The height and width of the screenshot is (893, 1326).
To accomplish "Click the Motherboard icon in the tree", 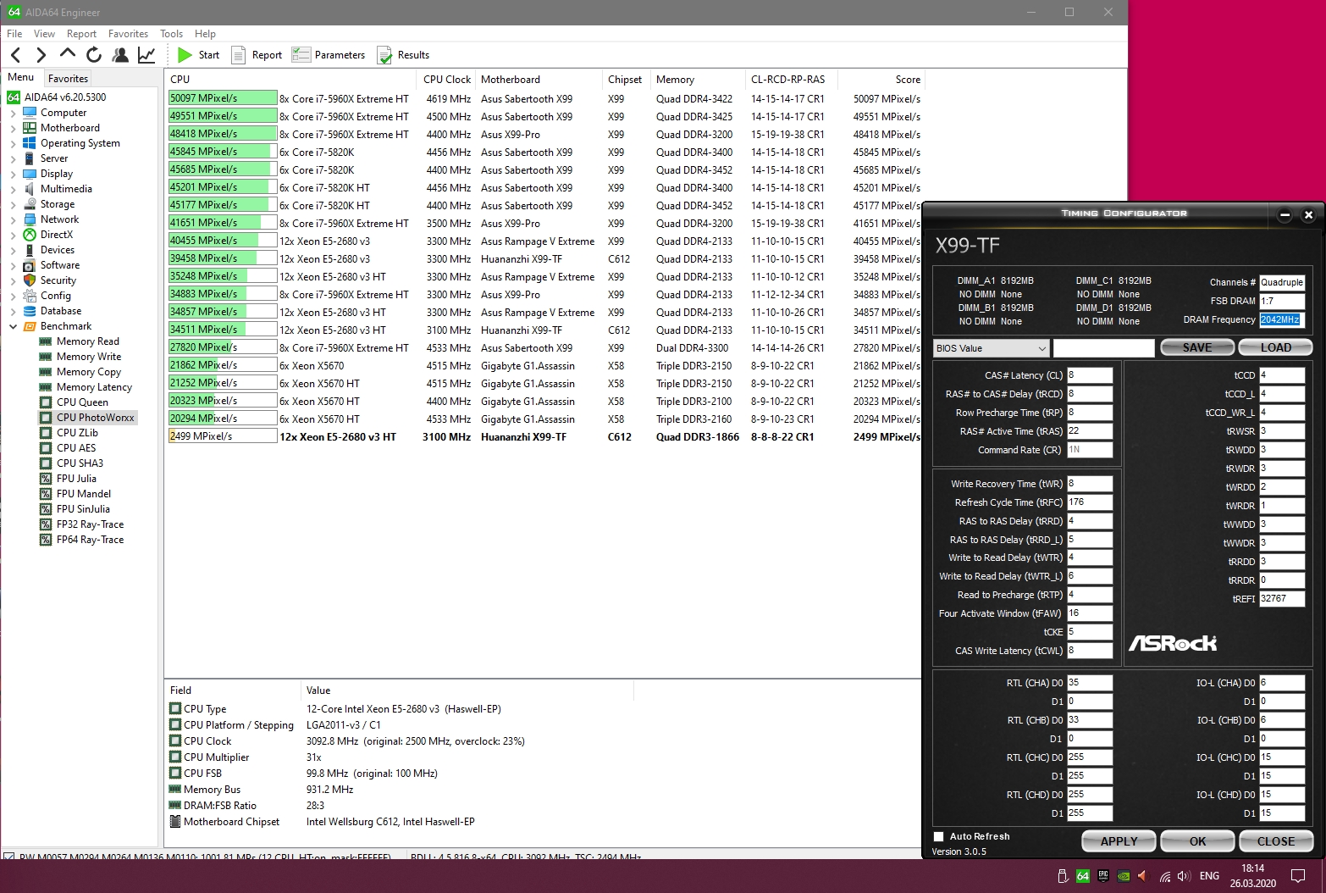I will (30, 128).
